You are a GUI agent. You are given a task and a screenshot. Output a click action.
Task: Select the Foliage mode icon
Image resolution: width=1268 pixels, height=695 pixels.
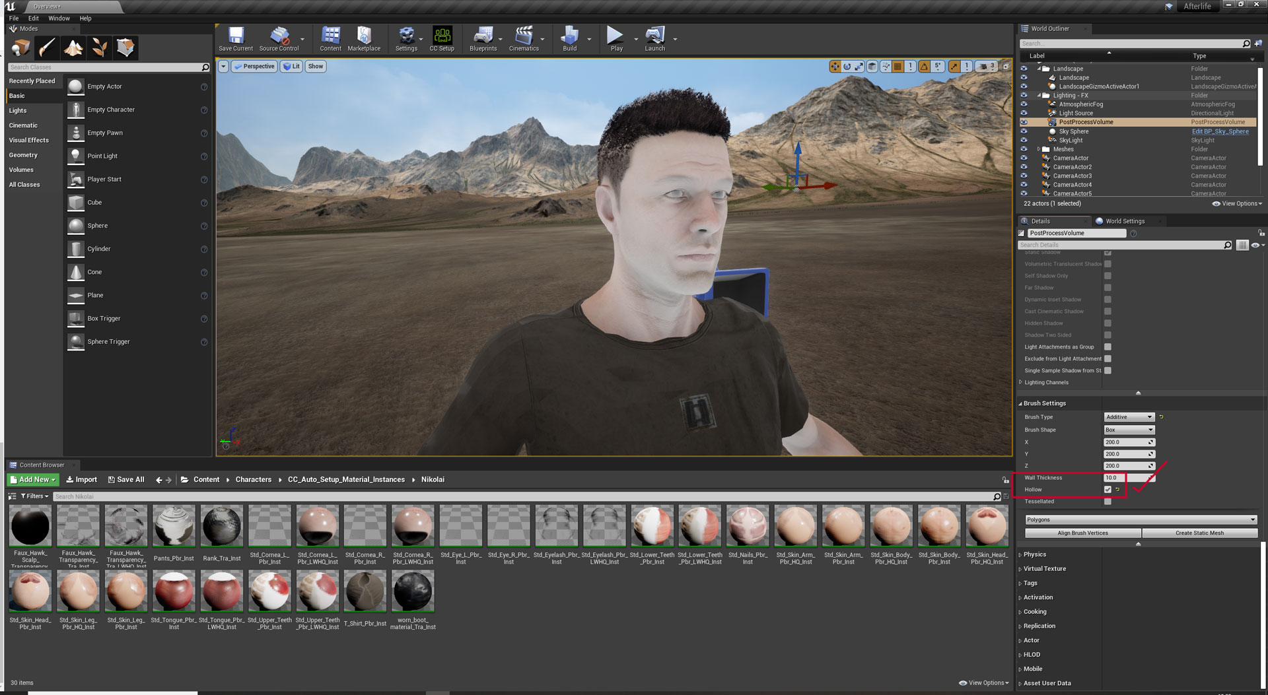[x=100, y=48]
